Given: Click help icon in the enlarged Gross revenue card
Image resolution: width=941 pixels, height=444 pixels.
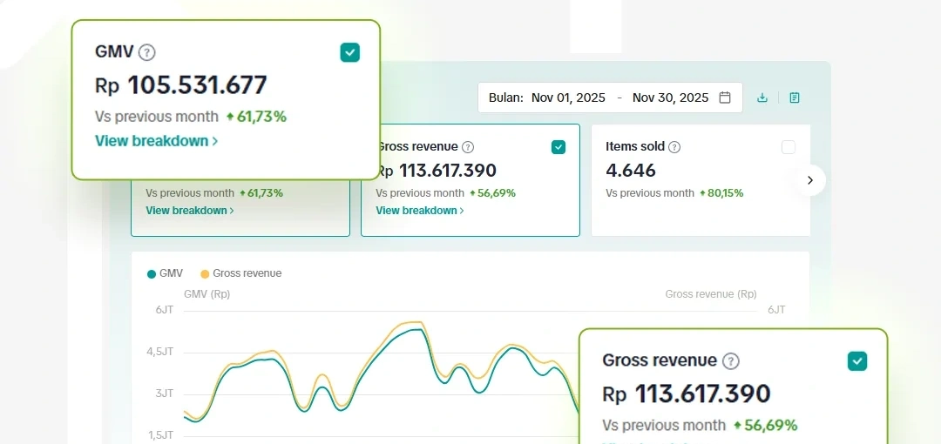Looking at the screenshot, I should [730, 361].
